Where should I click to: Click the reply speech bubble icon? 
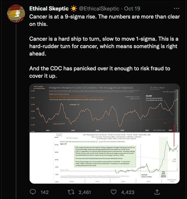33,192
